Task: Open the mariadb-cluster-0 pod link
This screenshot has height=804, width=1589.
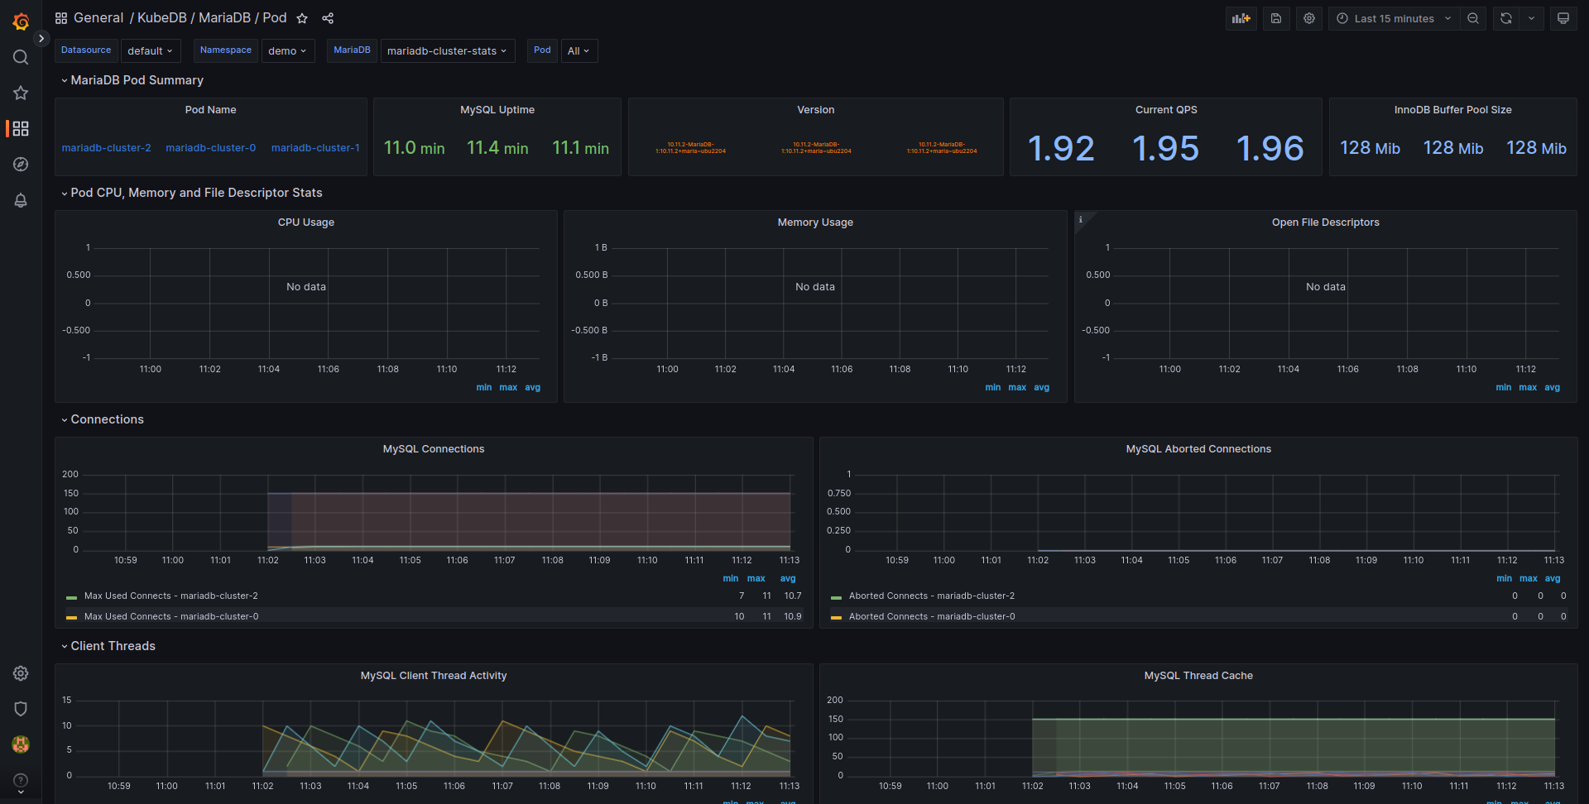Action: coord(210,148)
